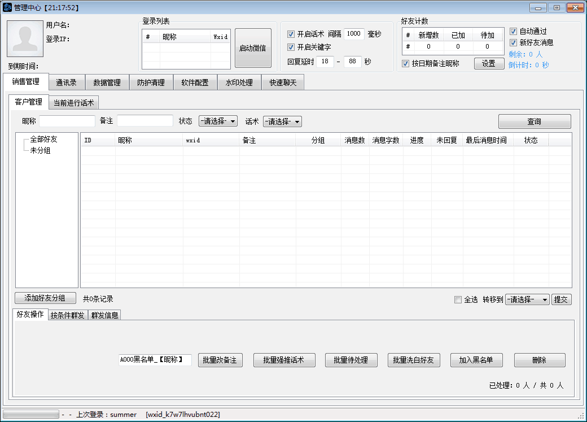Viewport: 587px width, 422px height.
Task: Open the 转移到 group dropdown
Action: pyautogui.click(x=527, y=299)
